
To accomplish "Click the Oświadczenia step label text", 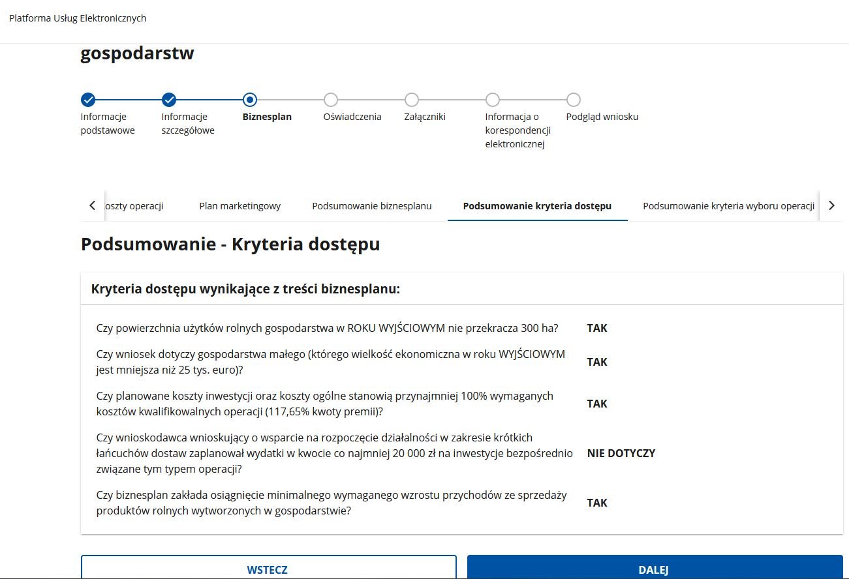I will point(352,117).
